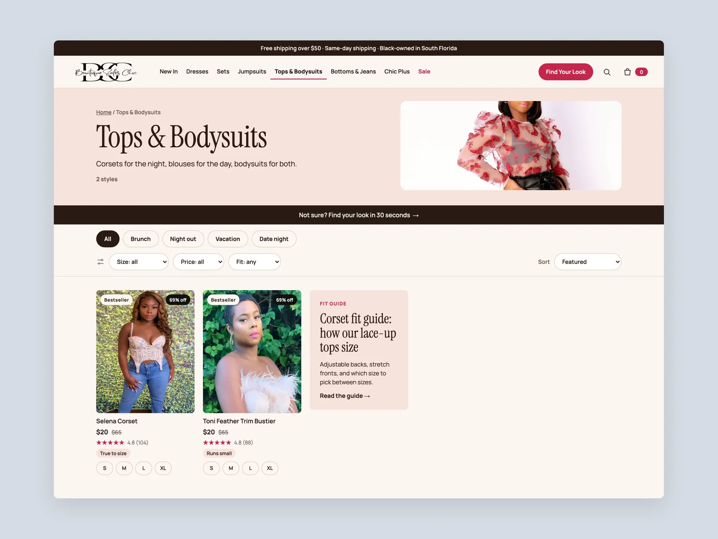Choose size S for Toni Feather Bustier
Screen dimensions: 718x539
tap(211, 468)
